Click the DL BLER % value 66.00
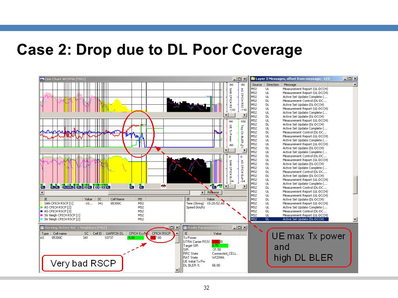 [216, 265]
